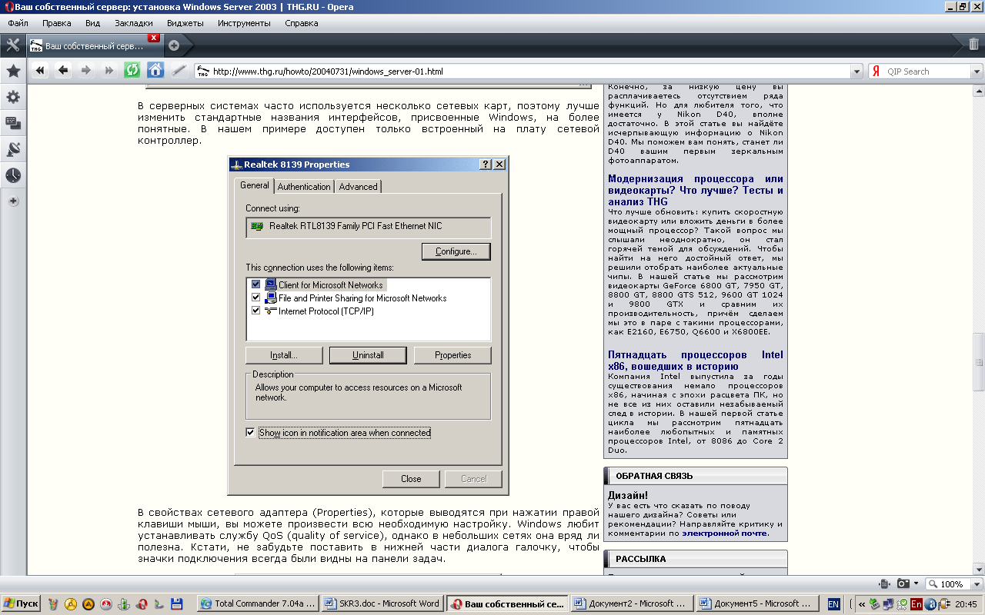Click in the QIP Search input field
The height and width of the screenshot is (615, 985).
(x=927, y=71)
